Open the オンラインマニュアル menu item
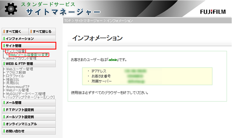234x138 pixels. tap(28, 124)
